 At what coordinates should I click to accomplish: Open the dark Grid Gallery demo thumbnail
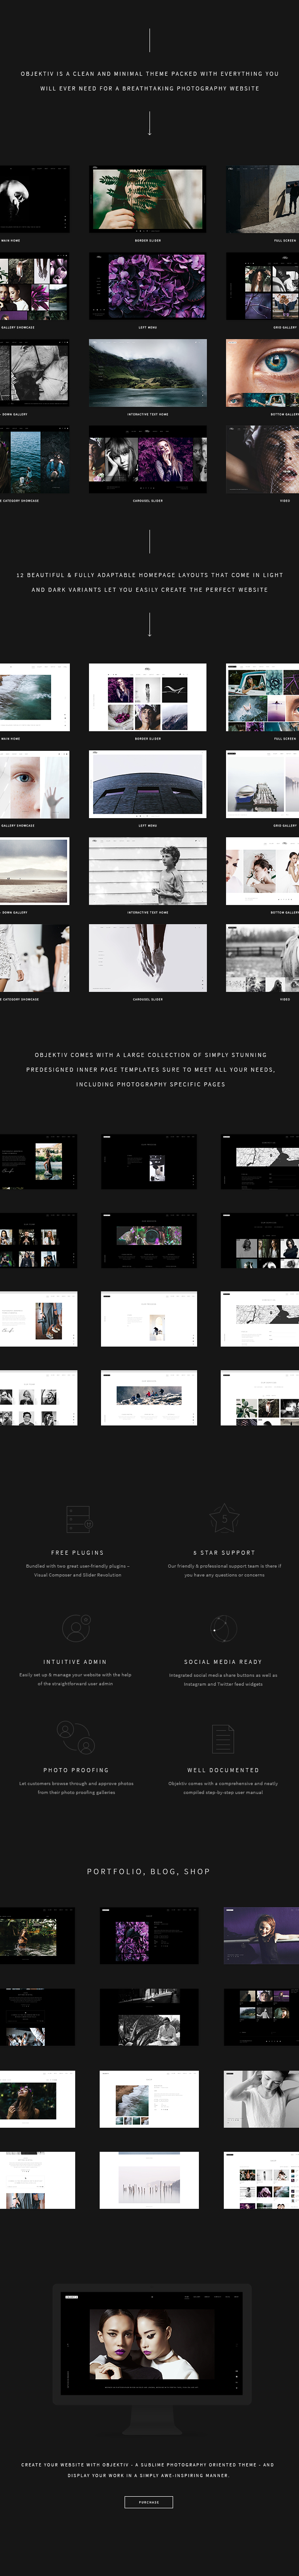pos(262,287)
